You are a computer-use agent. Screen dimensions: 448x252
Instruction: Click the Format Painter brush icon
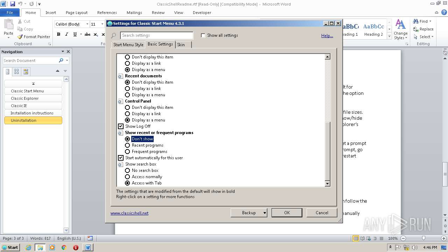20,37
